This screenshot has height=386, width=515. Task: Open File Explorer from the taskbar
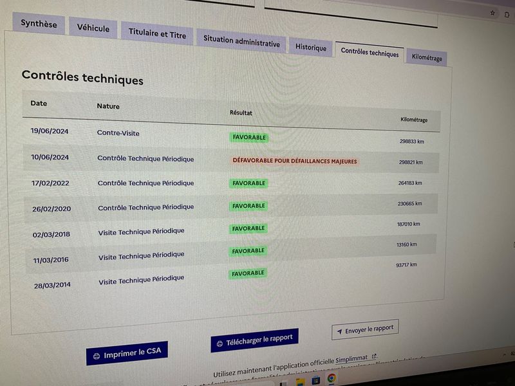pos(300,381)
